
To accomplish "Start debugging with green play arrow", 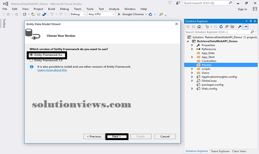I will point(119,14).
